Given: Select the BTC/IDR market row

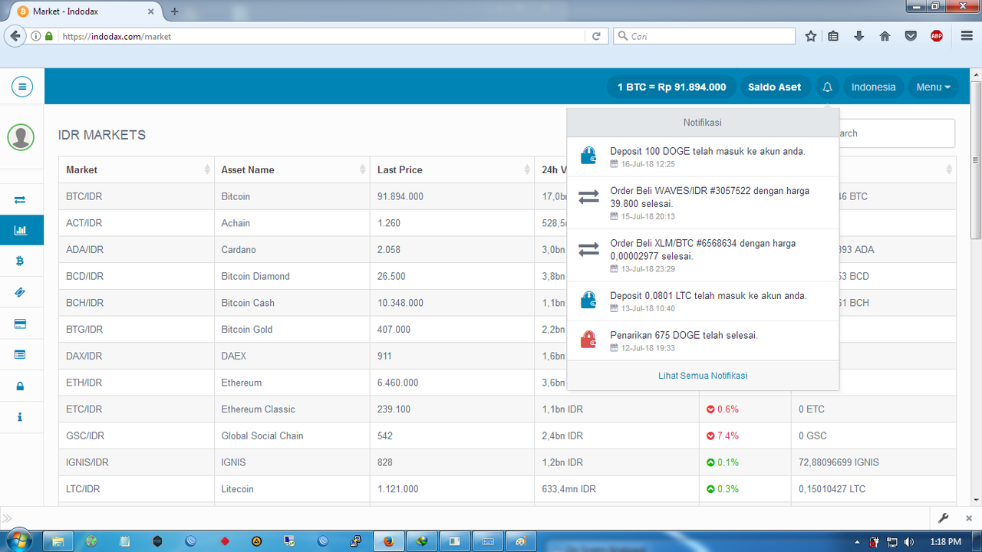Looking at the screenshot, I should pyautogui.click(x=507, y=196).
